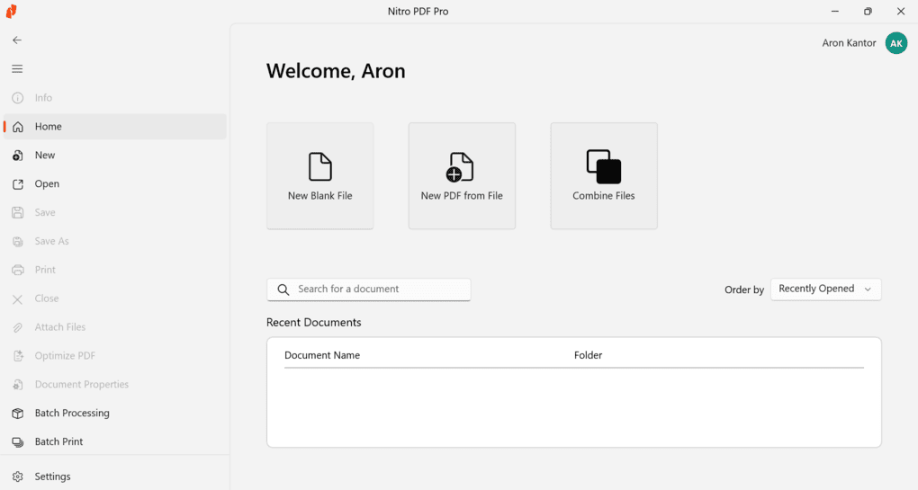The width and height of the screenshot is (918, 490).
Task: Click the Save disk icon
Action: tap(18, 212)
